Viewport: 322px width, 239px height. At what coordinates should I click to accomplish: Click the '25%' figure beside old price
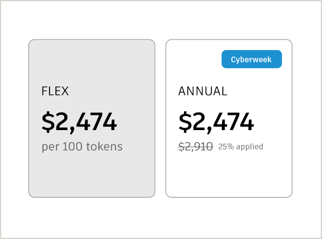226,147
